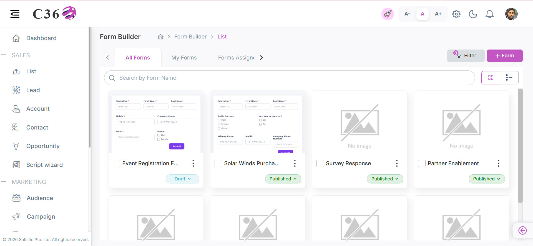Switch to dark mode moon icon
This screenshot has height=246, width=533.
[473, 14]
